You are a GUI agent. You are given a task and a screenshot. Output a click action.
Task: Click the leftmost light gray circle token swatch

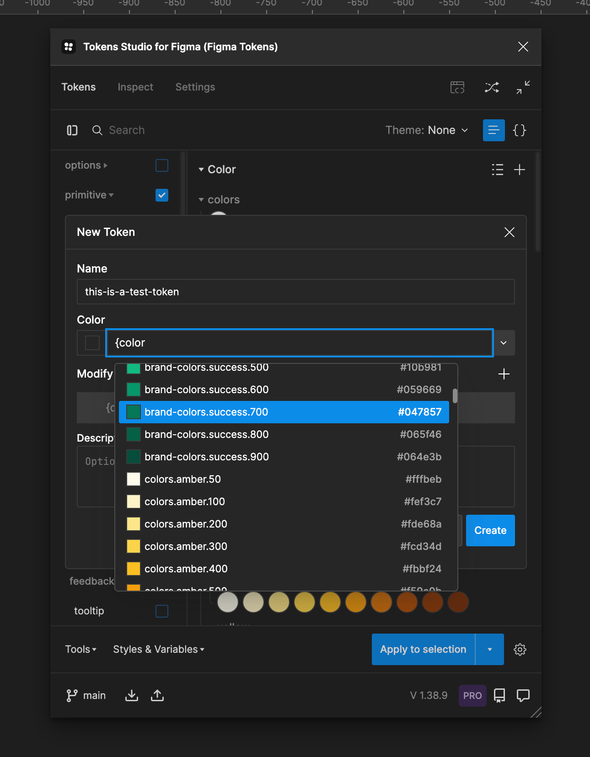228,602
